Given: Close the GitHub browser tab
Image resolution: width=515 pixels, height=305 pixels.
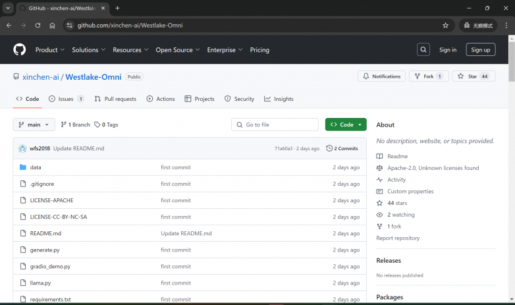Looking at the screenshot, I should point(103,8).
